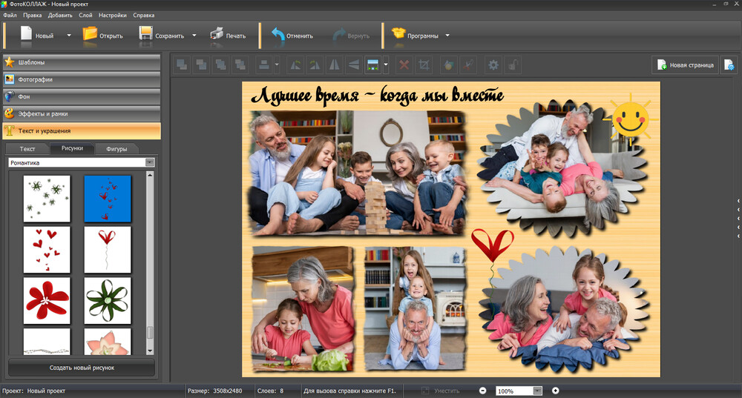Click the page settings icon right of Новая страница
Viewport: 742px width, 398px height.
point(729,64)
